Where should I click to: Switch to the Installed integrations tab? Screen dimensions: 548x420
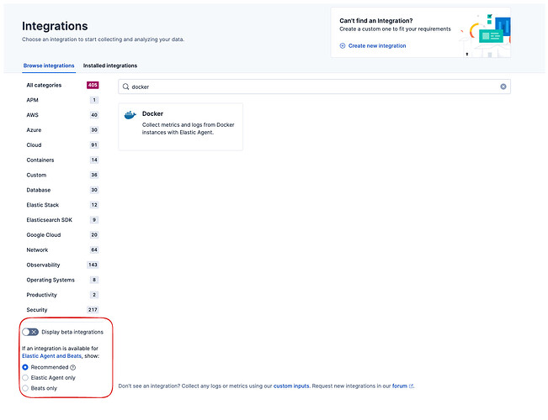(110, 66)
